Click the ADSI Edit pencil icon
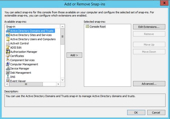Image resolution: width=170 pixels, height=119 pixels. 8,48
